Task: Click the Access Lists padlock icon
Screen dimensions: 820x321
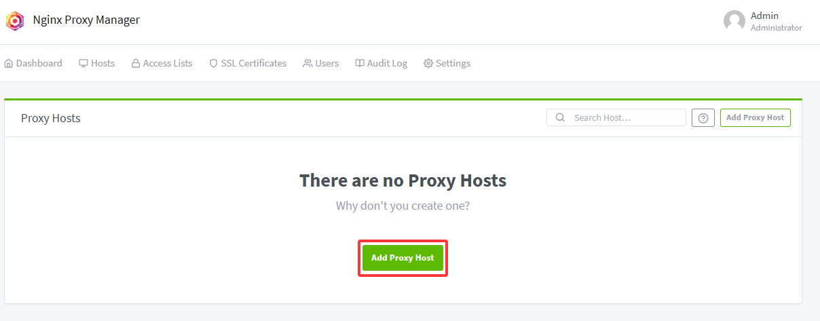Action: [136, 63]
